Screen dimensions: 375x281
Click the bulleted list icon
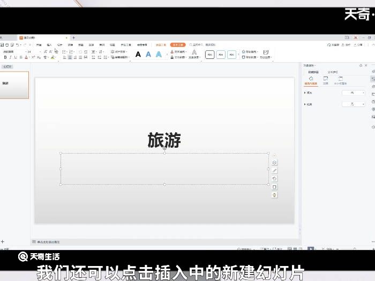[x=64, y=51]
